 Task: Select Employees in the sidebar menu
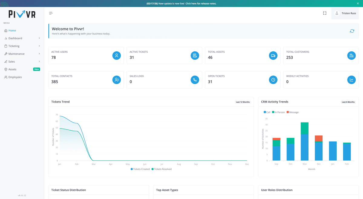tap(15, 77)
